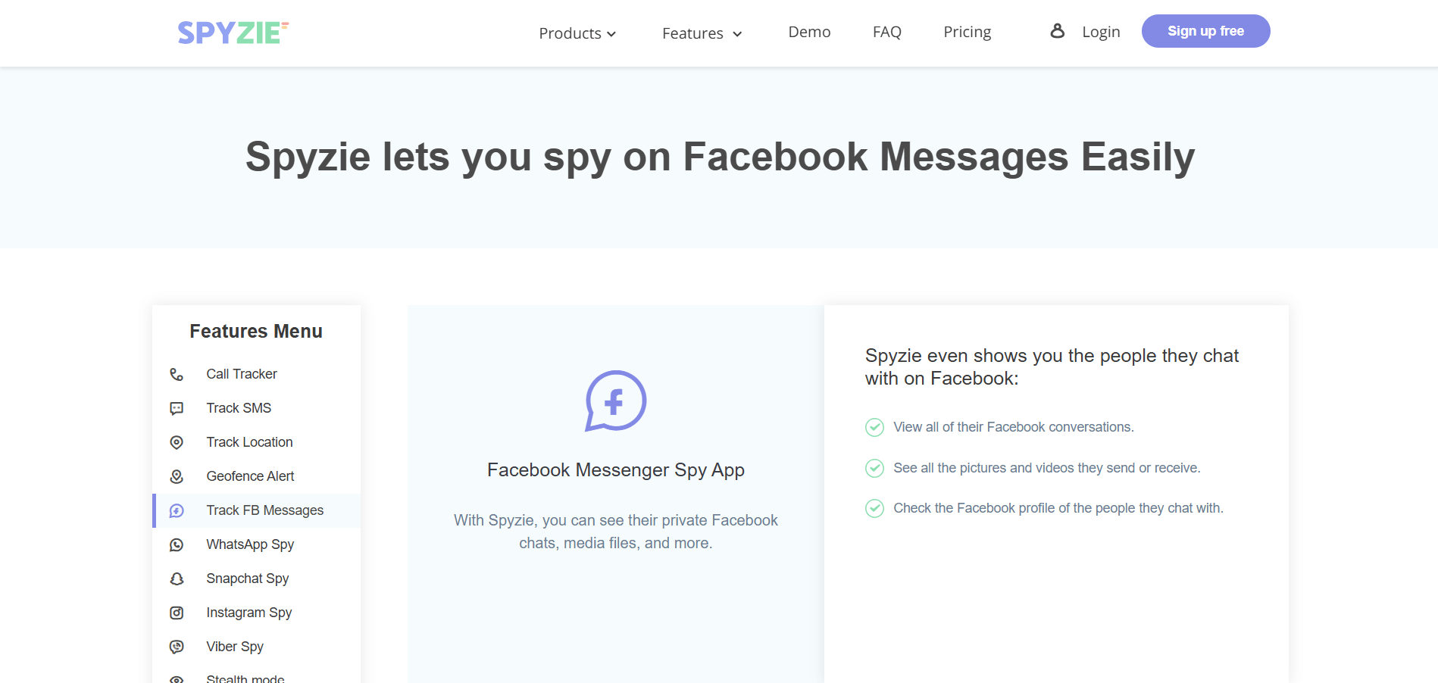This screenshot has width=1438, height=683.
Task: Click the Snapchat Spy ghost icon
Action: 177,579
